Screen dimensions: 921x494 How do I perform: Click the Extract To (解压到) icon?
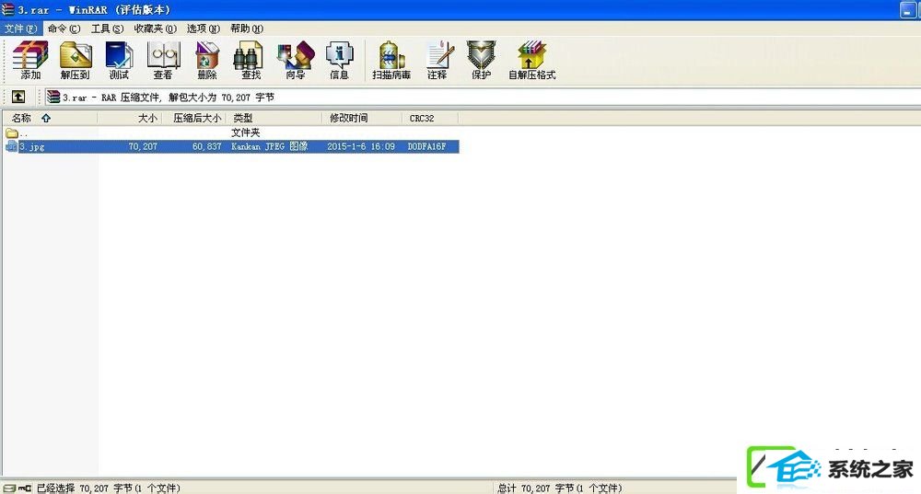(76, 60)
